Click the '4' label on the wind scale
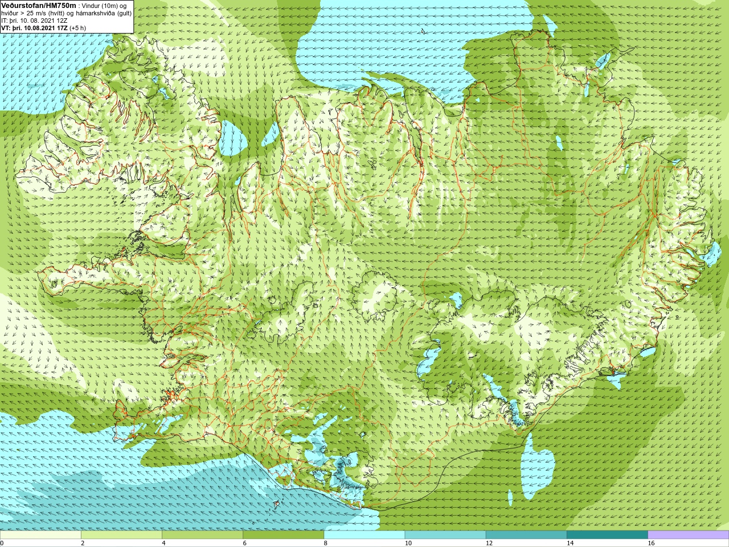 tap(164, 543)
